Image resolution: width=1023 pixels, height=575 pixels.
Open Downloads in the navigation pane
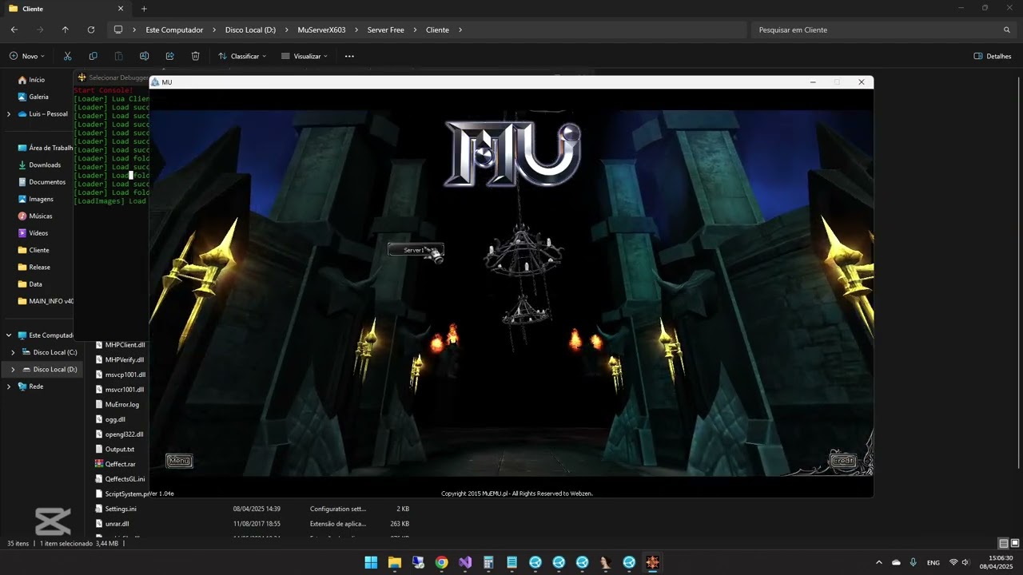tap(45, 165)
